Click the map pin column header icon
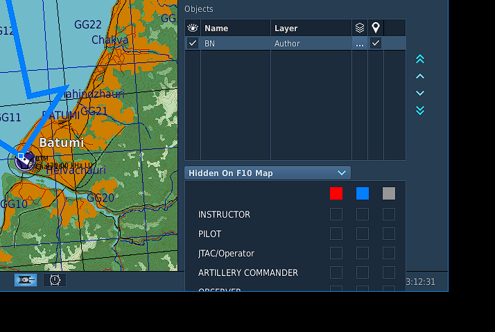Image resolution: width=495 pixels, height=332 pixels. pyautogui.click(x=376, y=28)
